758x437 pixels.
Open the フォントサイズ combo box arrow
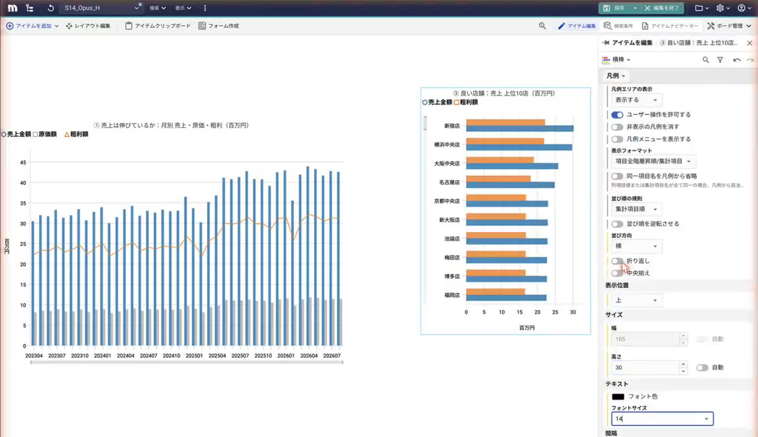pos(706,419)
